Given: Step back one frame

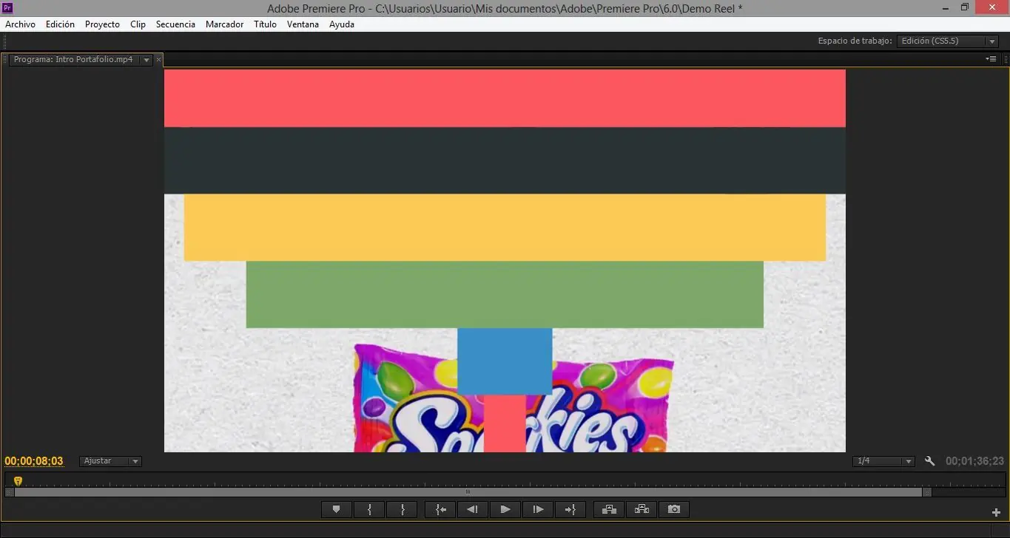Looking at the screenshot, I should pyautogui.click(x=473, y=509).
